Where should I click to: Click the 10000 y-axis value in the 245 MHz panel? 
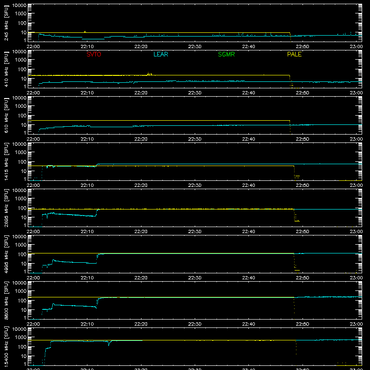[19, 6]
